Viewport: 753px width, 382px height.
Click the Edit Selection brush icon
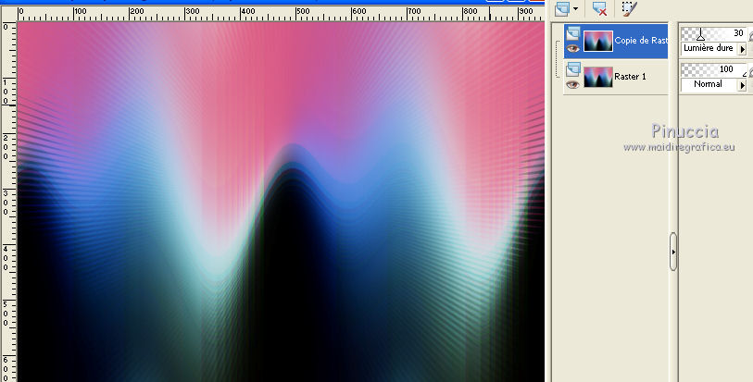coord(629,8)
